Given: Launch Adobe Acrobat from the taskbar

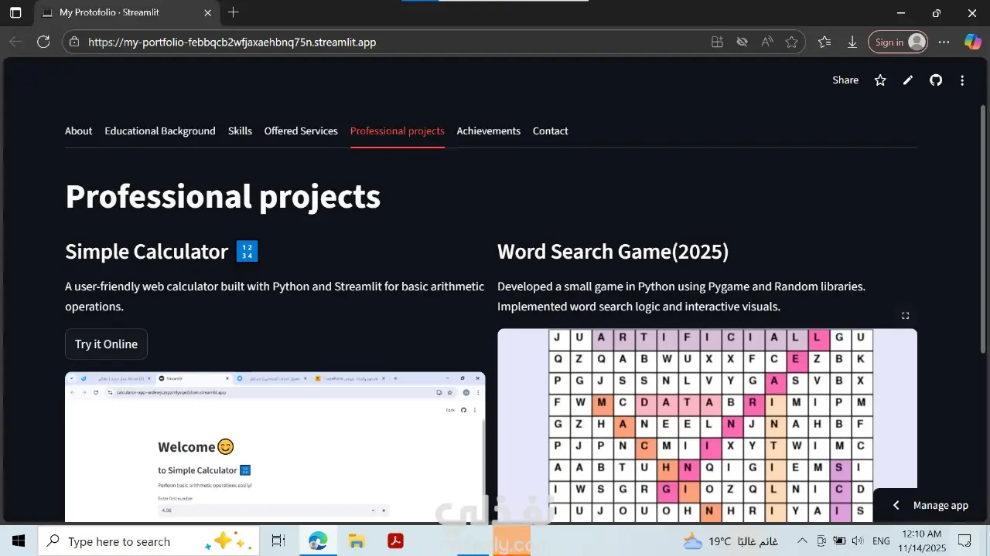Looking at the screenshot, I should [395, 541].
